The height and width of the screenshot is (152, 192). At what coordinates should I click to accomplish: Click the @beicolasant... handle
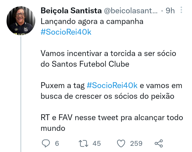coord(131,11)
